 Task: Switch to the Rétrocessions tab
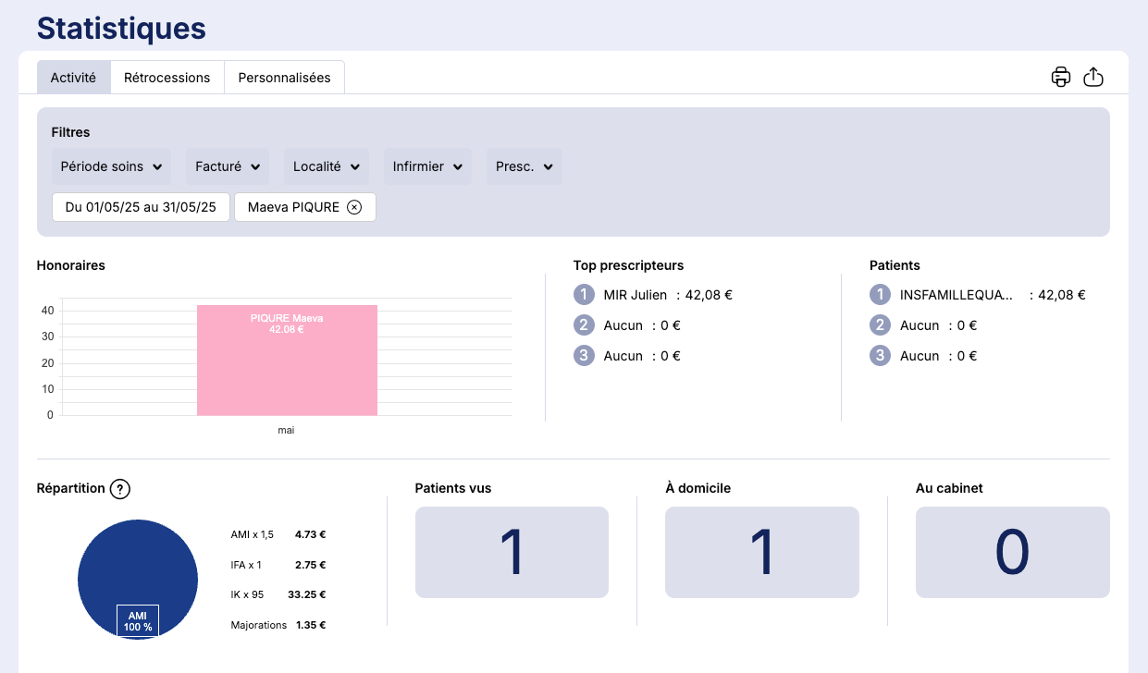point(167,78)
